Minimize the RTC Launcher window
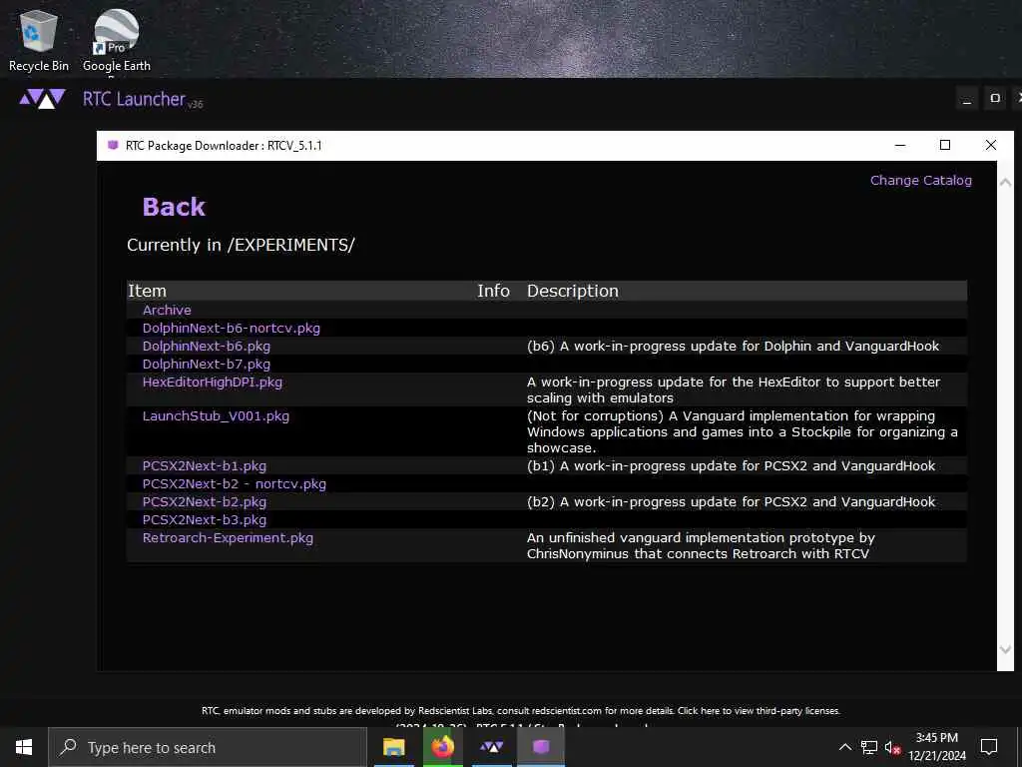This screenshot has height=767, width=1022. tap(966, 99)
